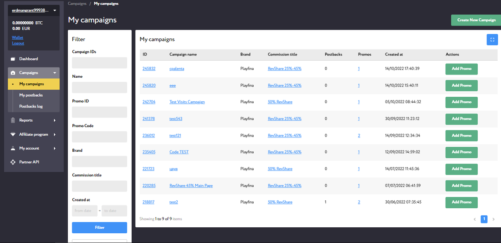
Task: Open RevShare 45% Main Page link
Action: tap(191, 186)
